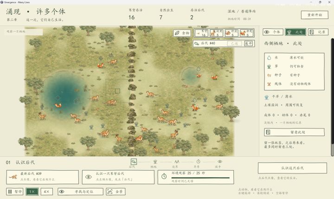
Task: Select the deer species filter showing 5
Action: [x=217, y=33]
